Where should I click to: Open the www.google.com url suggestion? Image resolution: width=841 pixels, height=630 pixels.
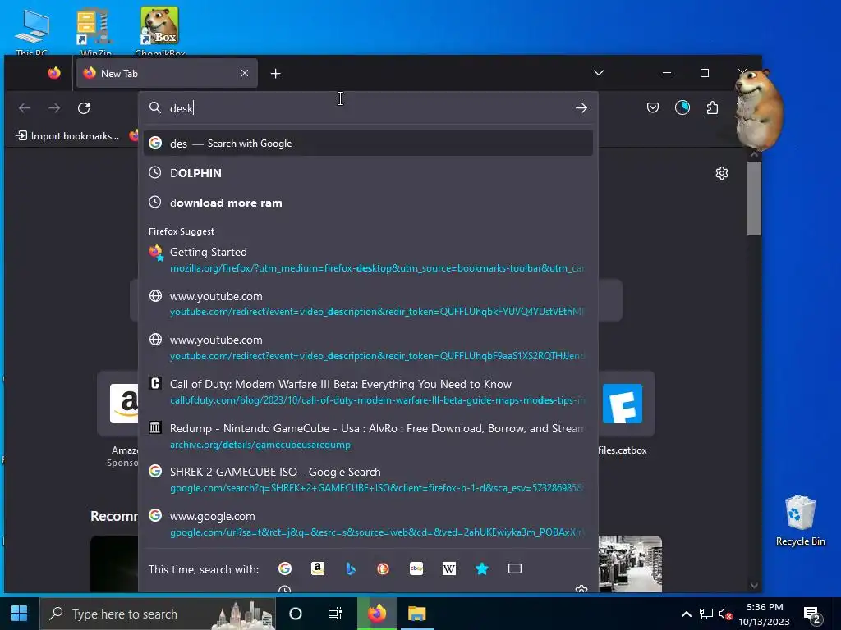(368, 524)
